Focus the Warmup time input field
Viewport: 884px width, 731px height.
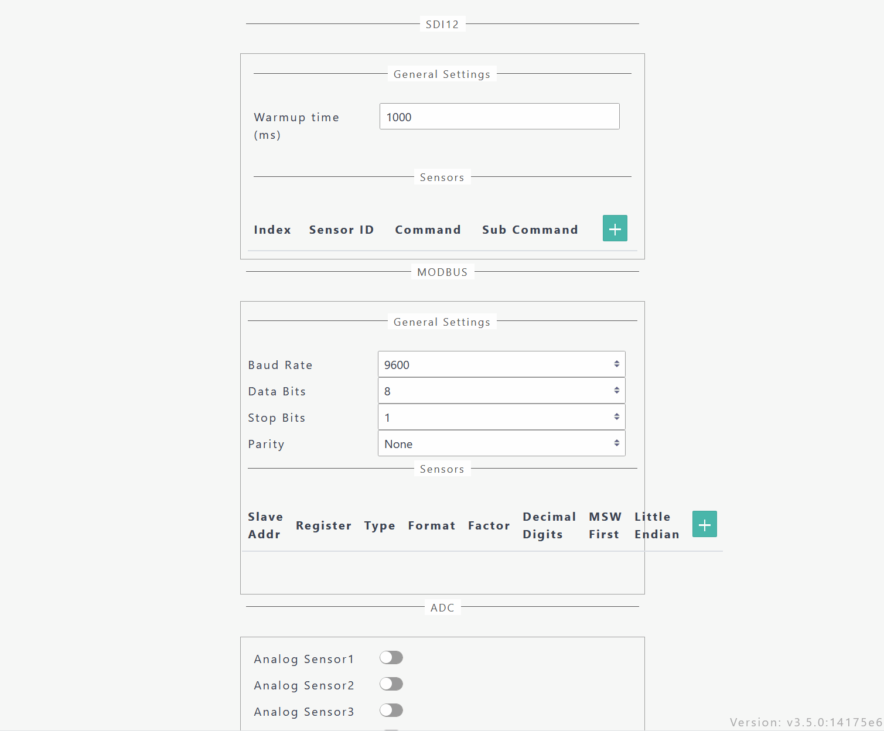coord(499,117)
